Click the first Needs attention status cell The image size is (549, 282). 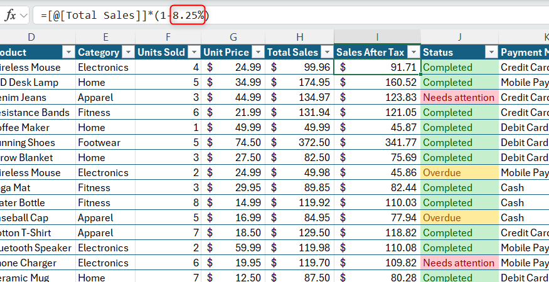click(459, 97)
